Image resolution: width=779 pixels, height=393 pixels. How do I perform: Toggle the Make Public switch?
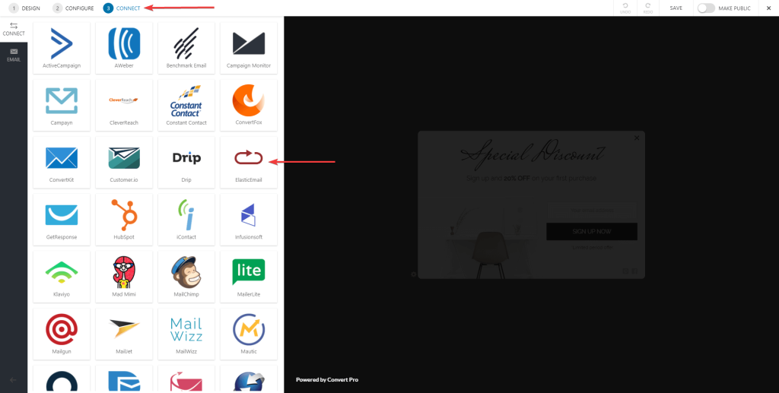tap(706, 8)
